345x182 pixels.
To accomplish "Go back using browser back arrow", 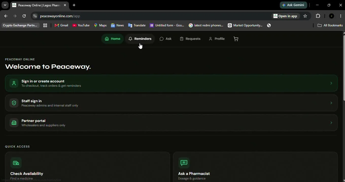I will (6, 16).
